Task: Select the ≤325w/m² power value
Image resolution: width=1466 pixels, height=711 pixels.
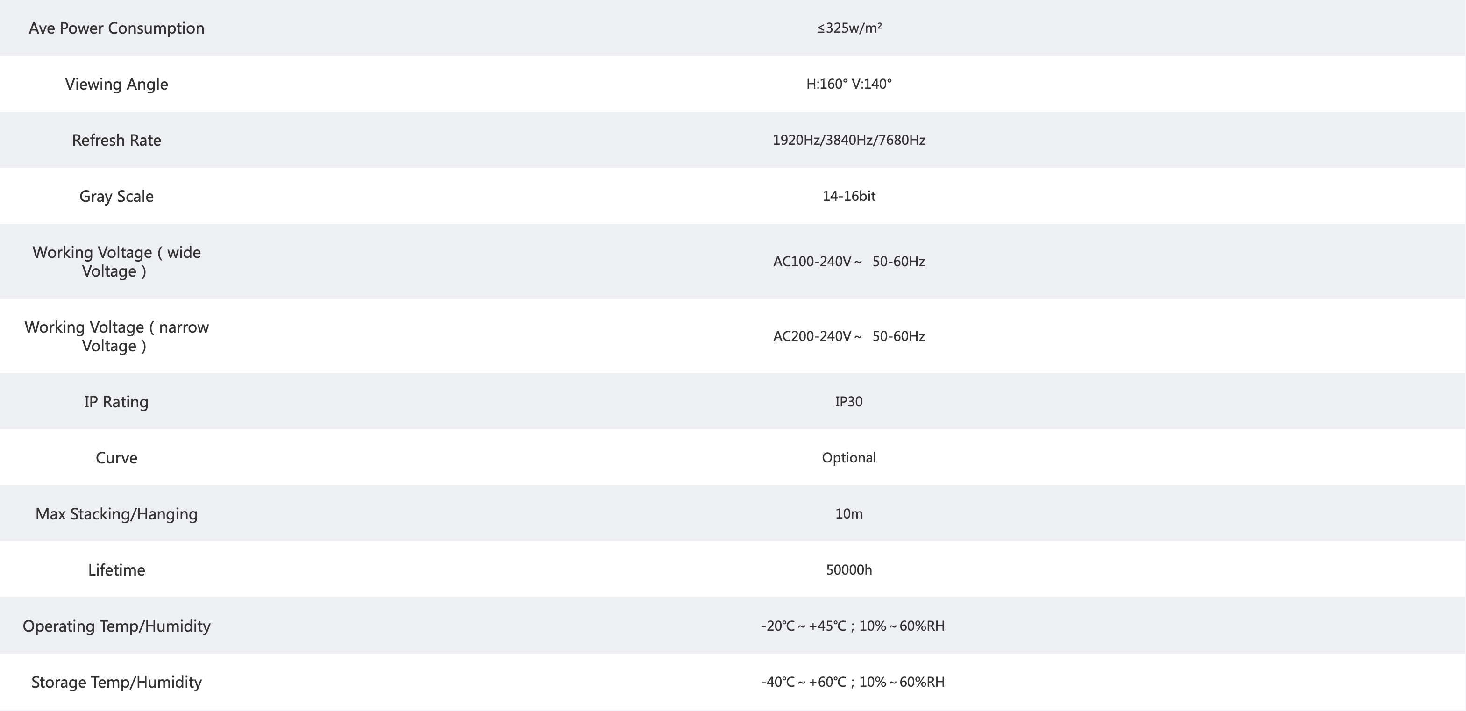Action: coord(849,28)
